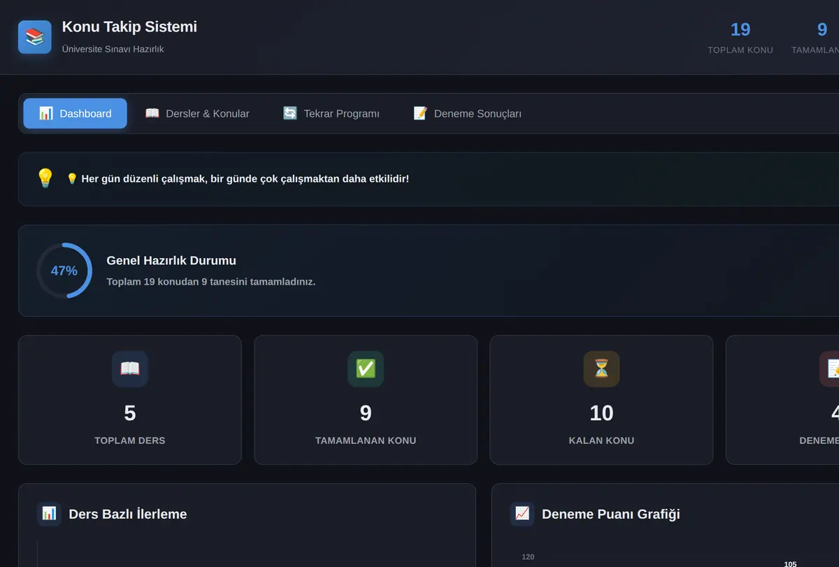839x567 pixels.
Task: Click the hourglass icon above Kalan Konu
Action: click(601, 368)
